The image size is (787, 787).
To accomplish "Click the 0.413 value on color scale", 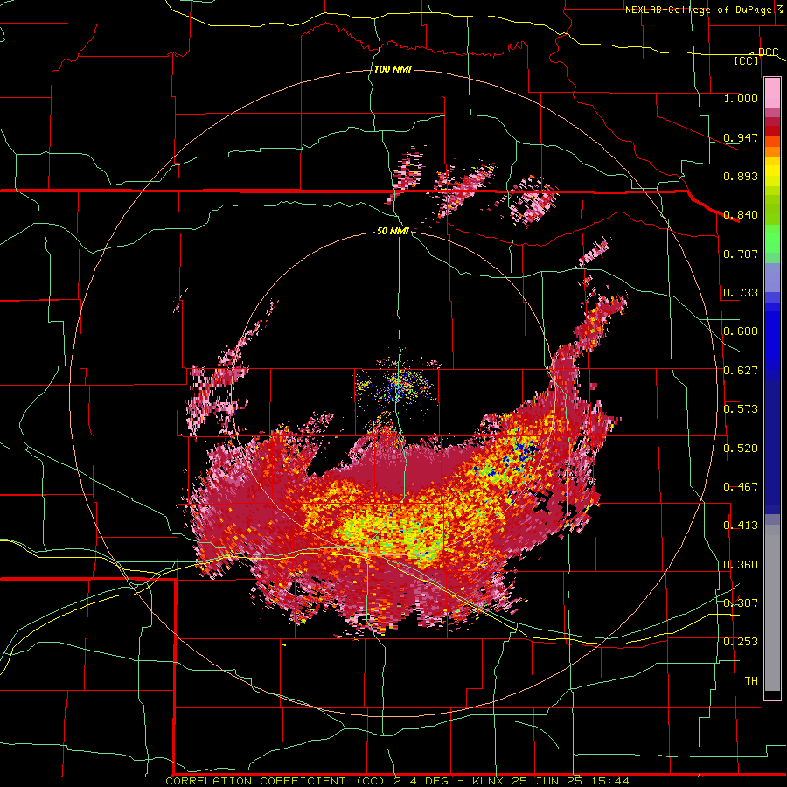I will click(x=741, y=526).
